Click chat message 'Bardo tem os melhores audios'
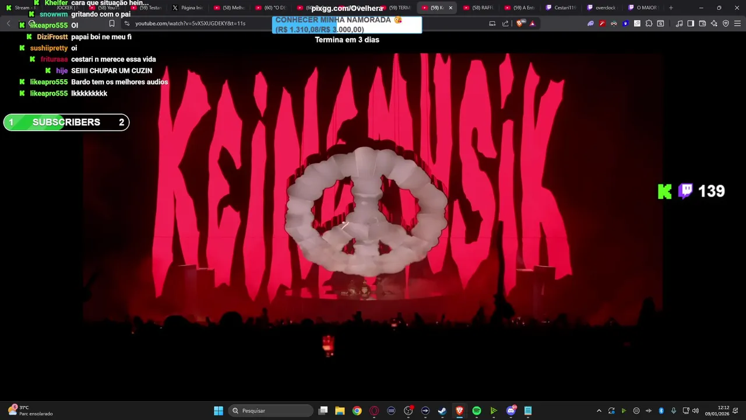746x420 pixels. (119, 82)
